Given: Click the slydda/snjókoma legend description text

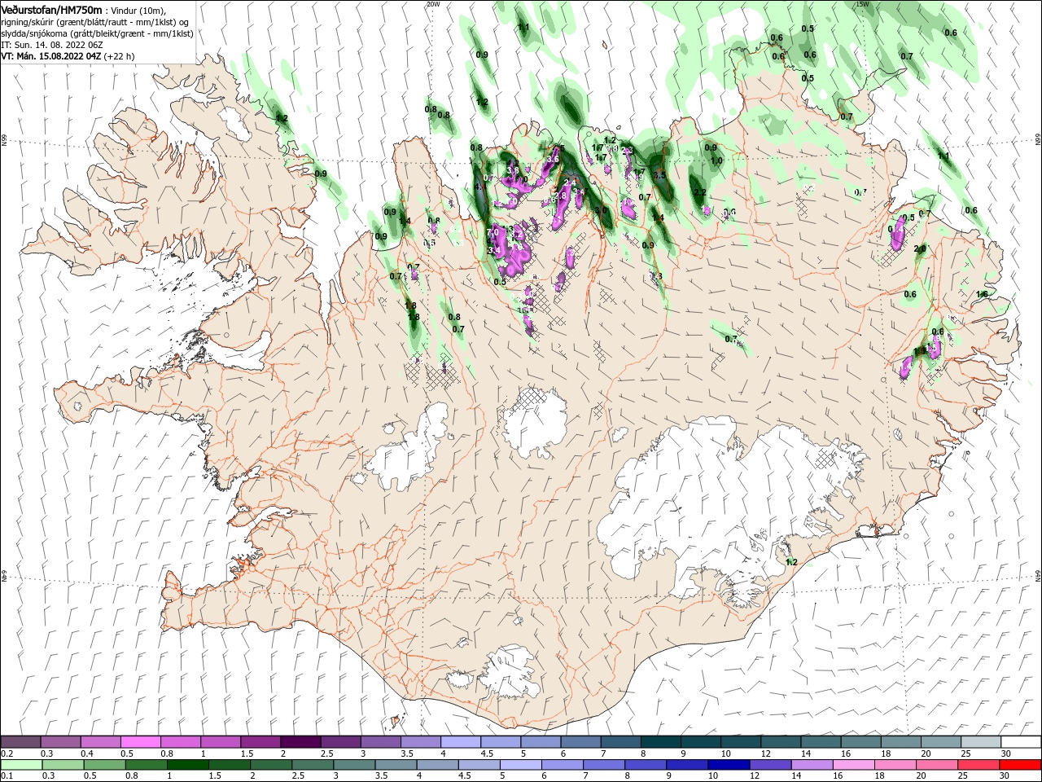Looking at the screenshot, I should [x=97, y=33].
